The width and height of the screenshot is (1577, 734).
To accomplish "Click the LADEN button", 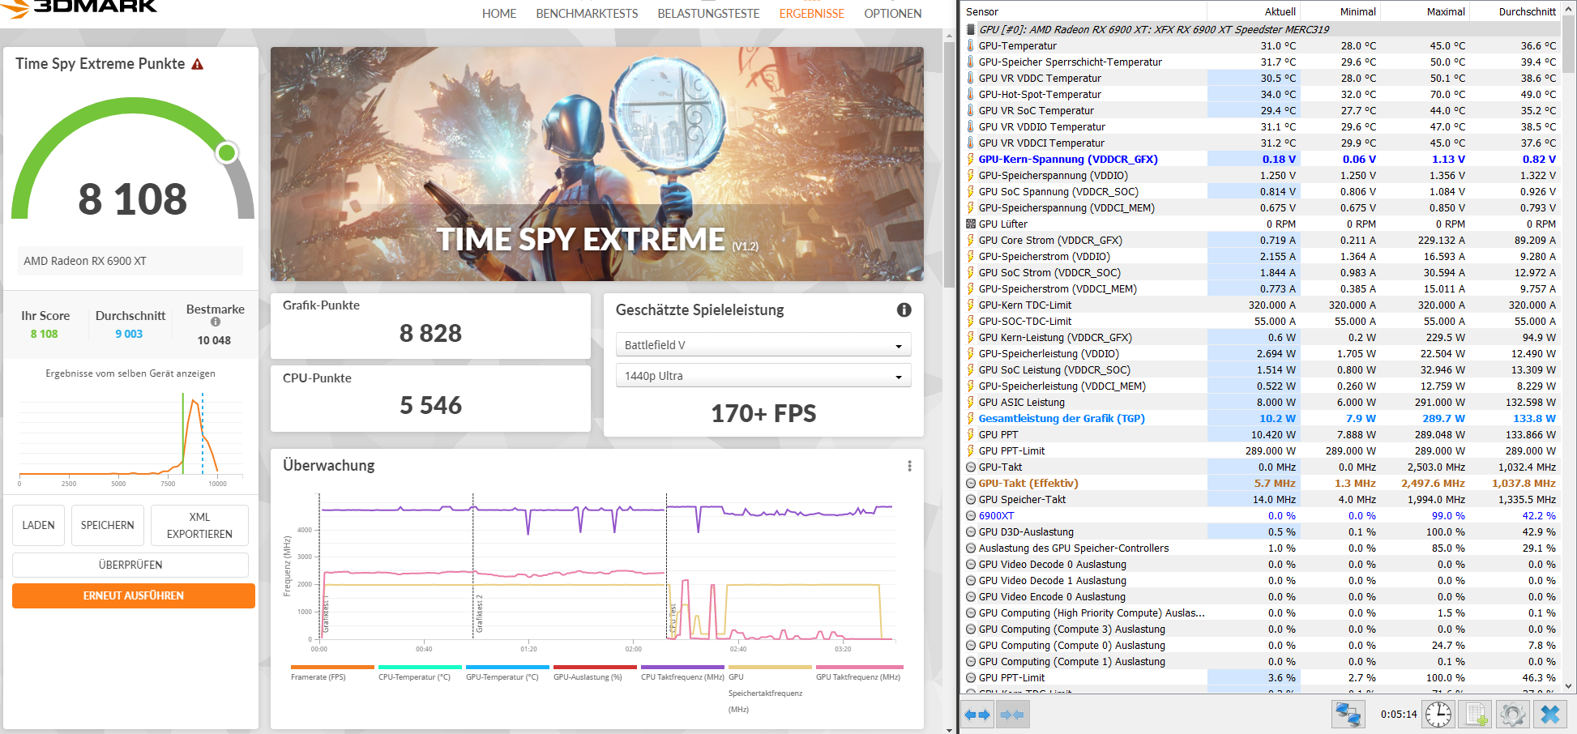I will pyautogui.click(x=38, y=525).
